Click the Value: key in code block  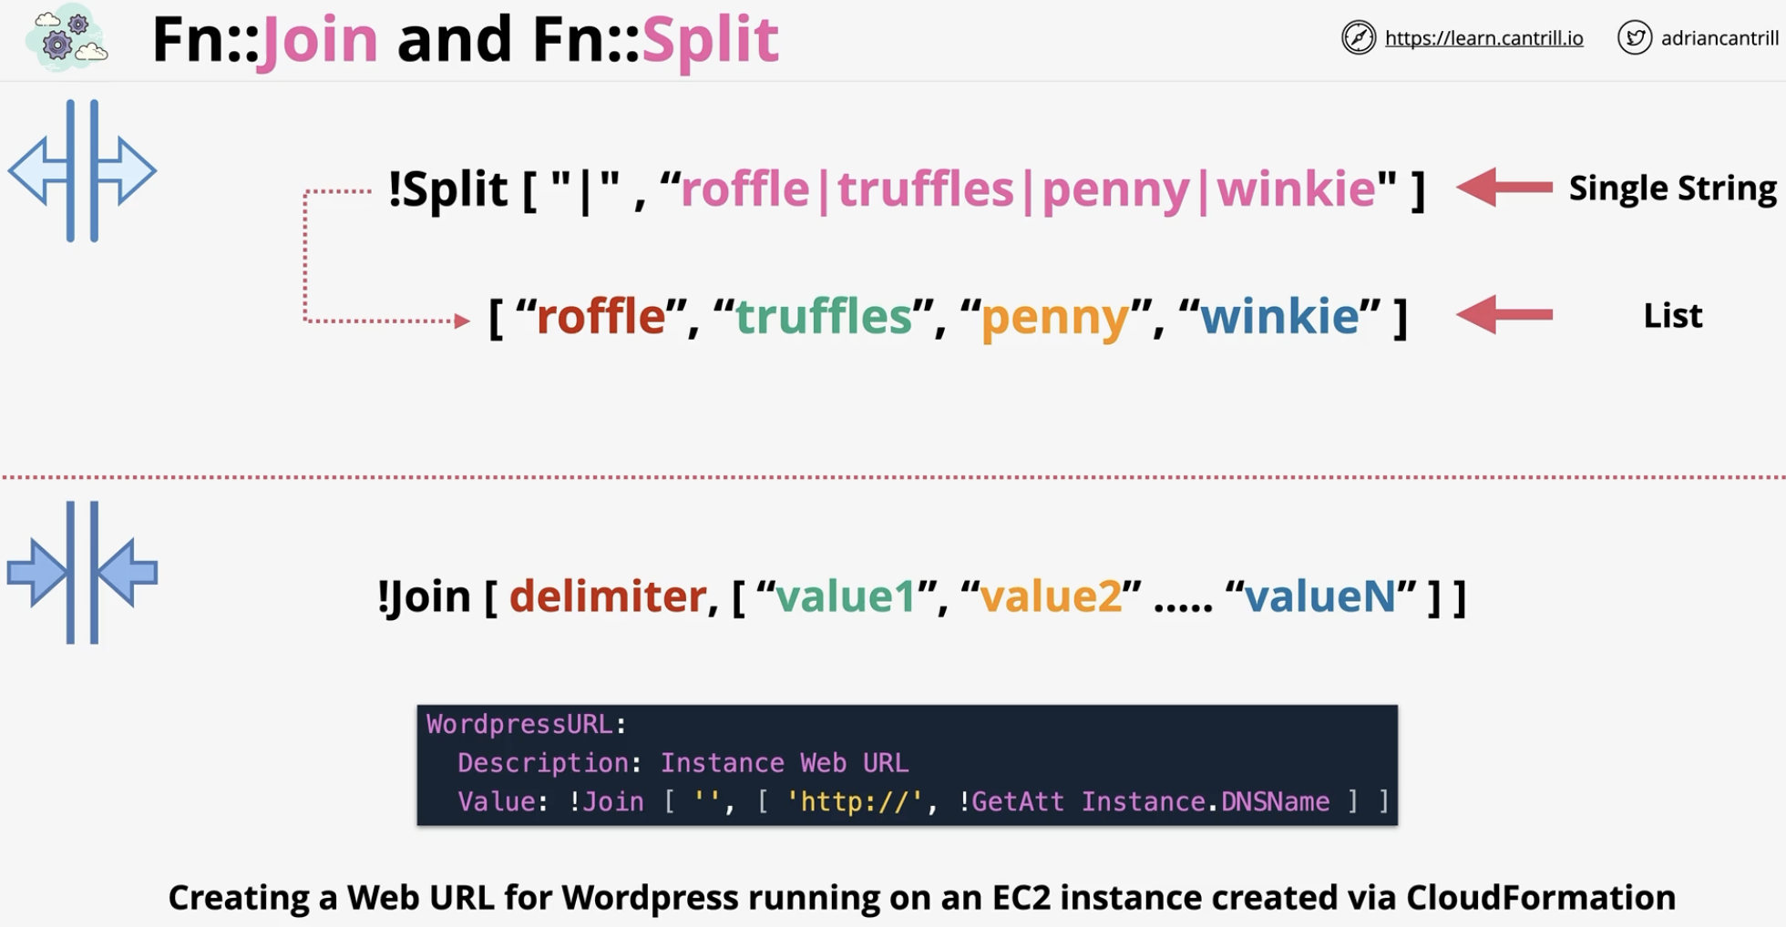click(x=503, y=801)
